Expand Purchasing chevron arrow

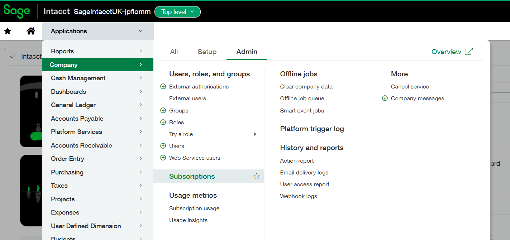click(141, 172)
